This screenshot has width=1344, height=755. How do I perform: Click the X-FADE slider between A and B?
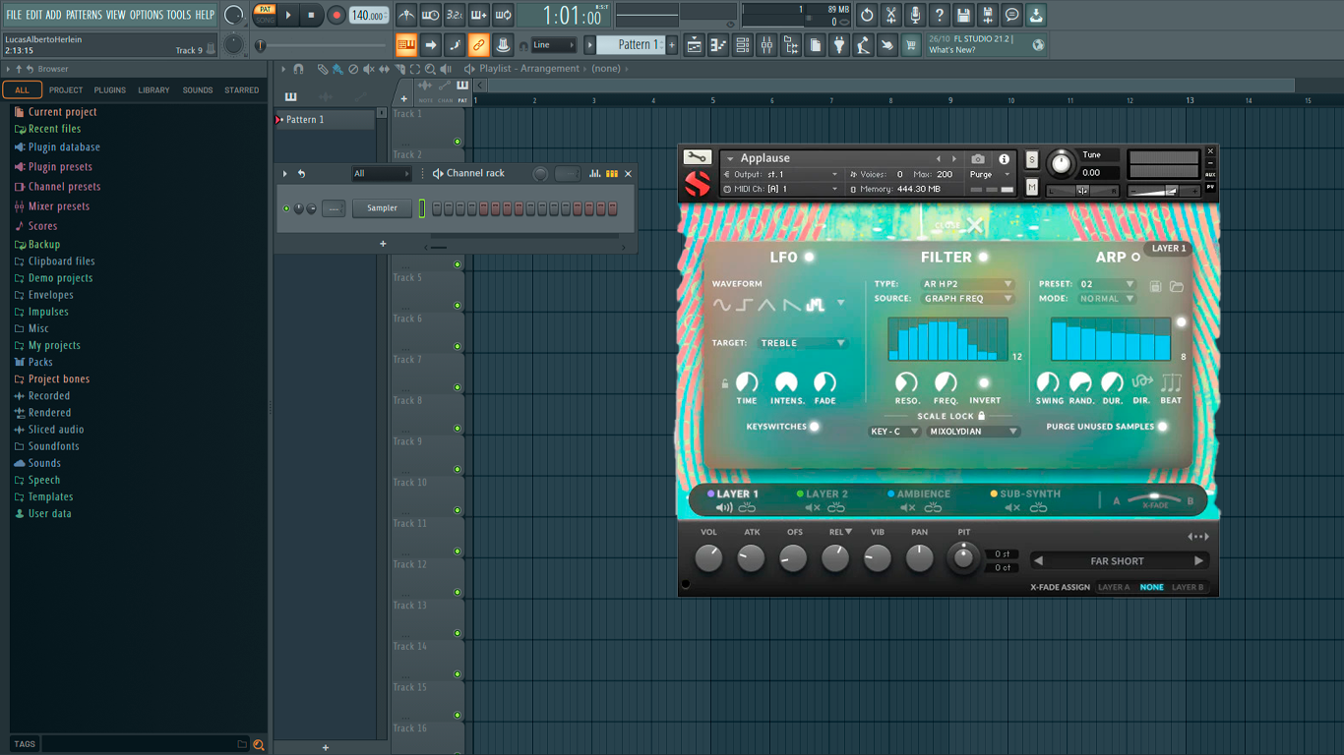coord(1155,499)
